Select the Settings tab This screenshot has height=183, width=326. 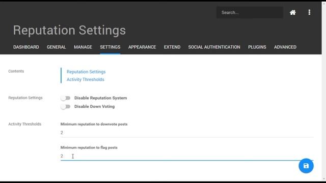(x=110, y=47)
